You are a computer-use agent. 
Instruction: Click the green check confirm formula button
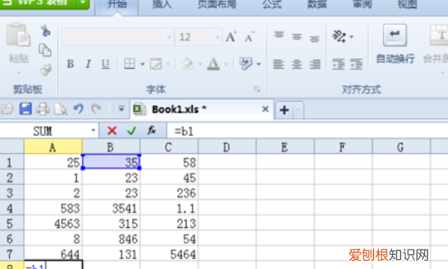tap(131, 131)
